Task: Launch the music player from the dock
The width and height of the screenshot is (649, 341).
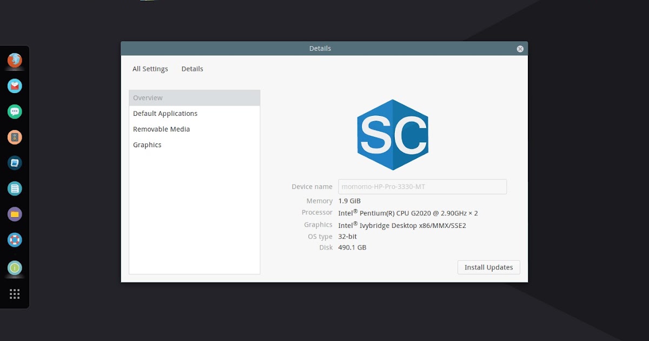Action: pos(14,137)
